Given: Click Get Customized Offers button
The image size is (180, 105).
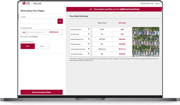Looking at the screenshot, I should (41, 92).
